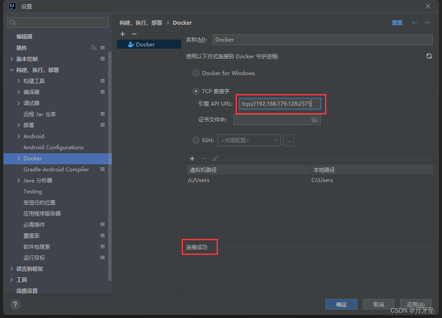Open the Testing settings page

click(x=33, y=192)
